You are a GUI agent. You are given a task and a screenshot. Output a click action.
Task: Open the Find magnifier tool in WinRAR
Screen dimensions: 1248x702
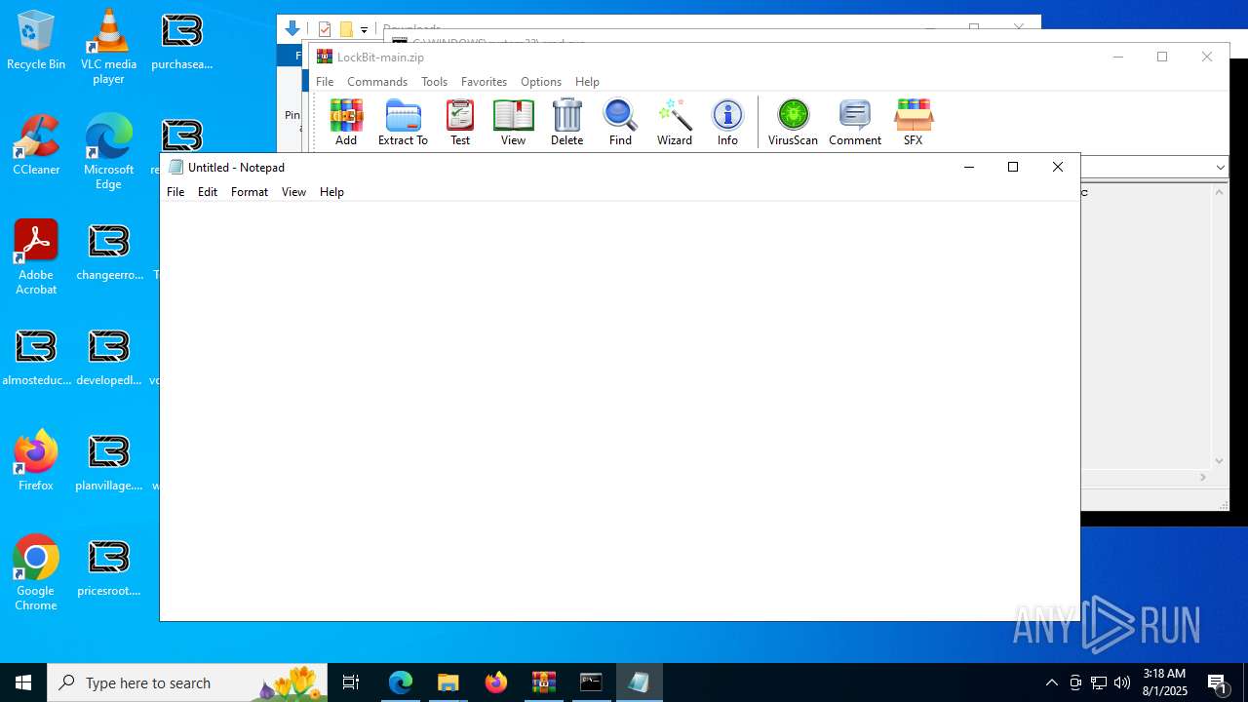(x=620, y=122)
